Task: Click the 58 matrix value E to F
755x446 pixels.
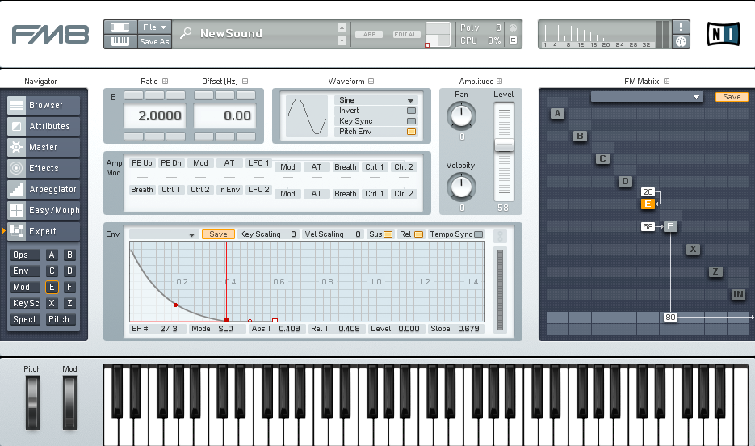Action: click(x=648, y=226)
